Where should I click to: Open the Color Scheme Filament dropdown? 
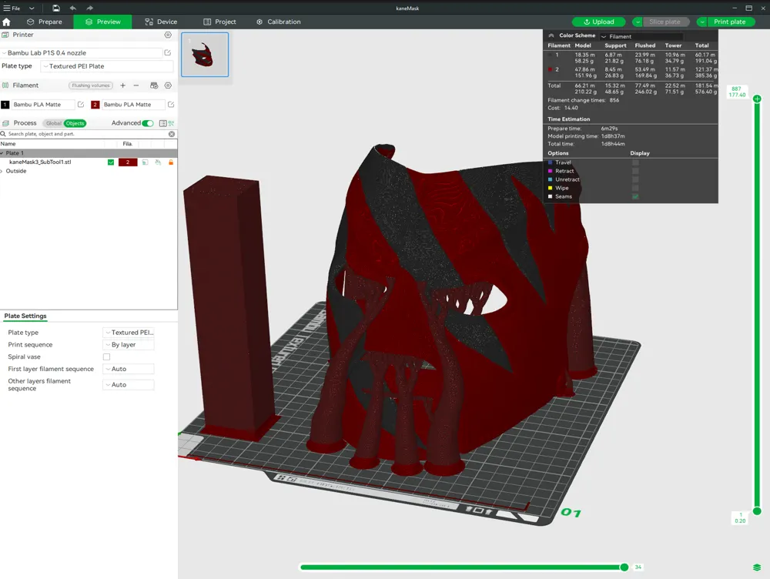(641, 36)
